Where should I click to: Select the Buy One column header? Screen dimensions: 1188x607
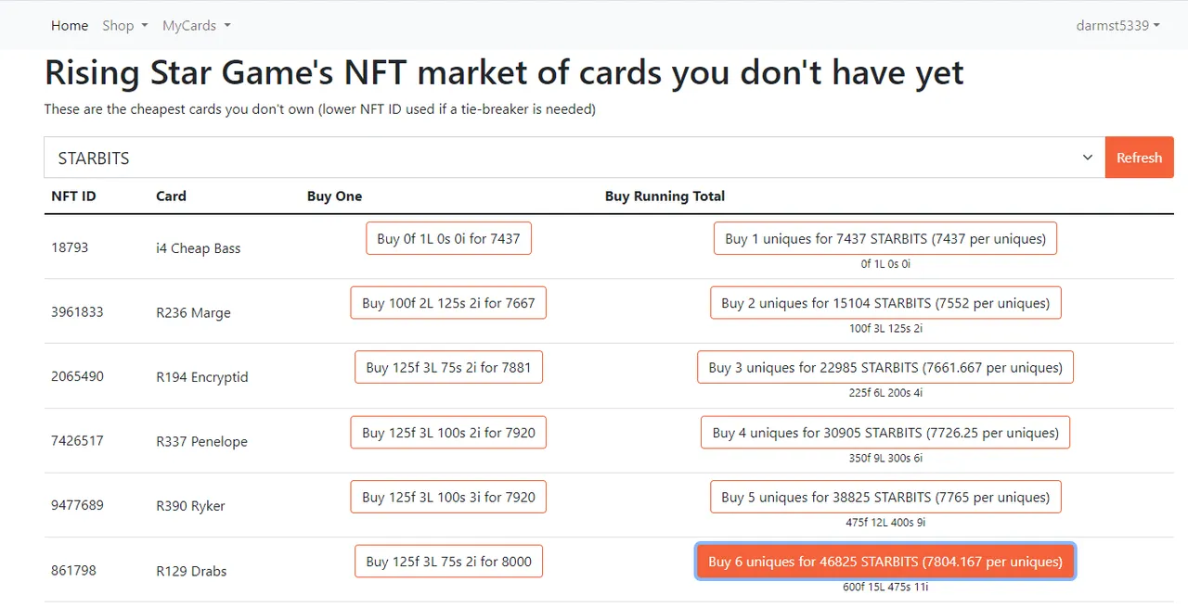click(x=334, y=196)
